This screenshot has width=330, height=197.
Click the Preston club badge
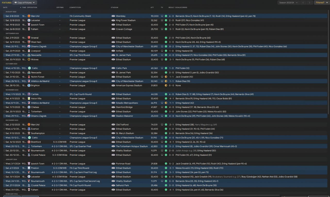(x=29, y=168)
